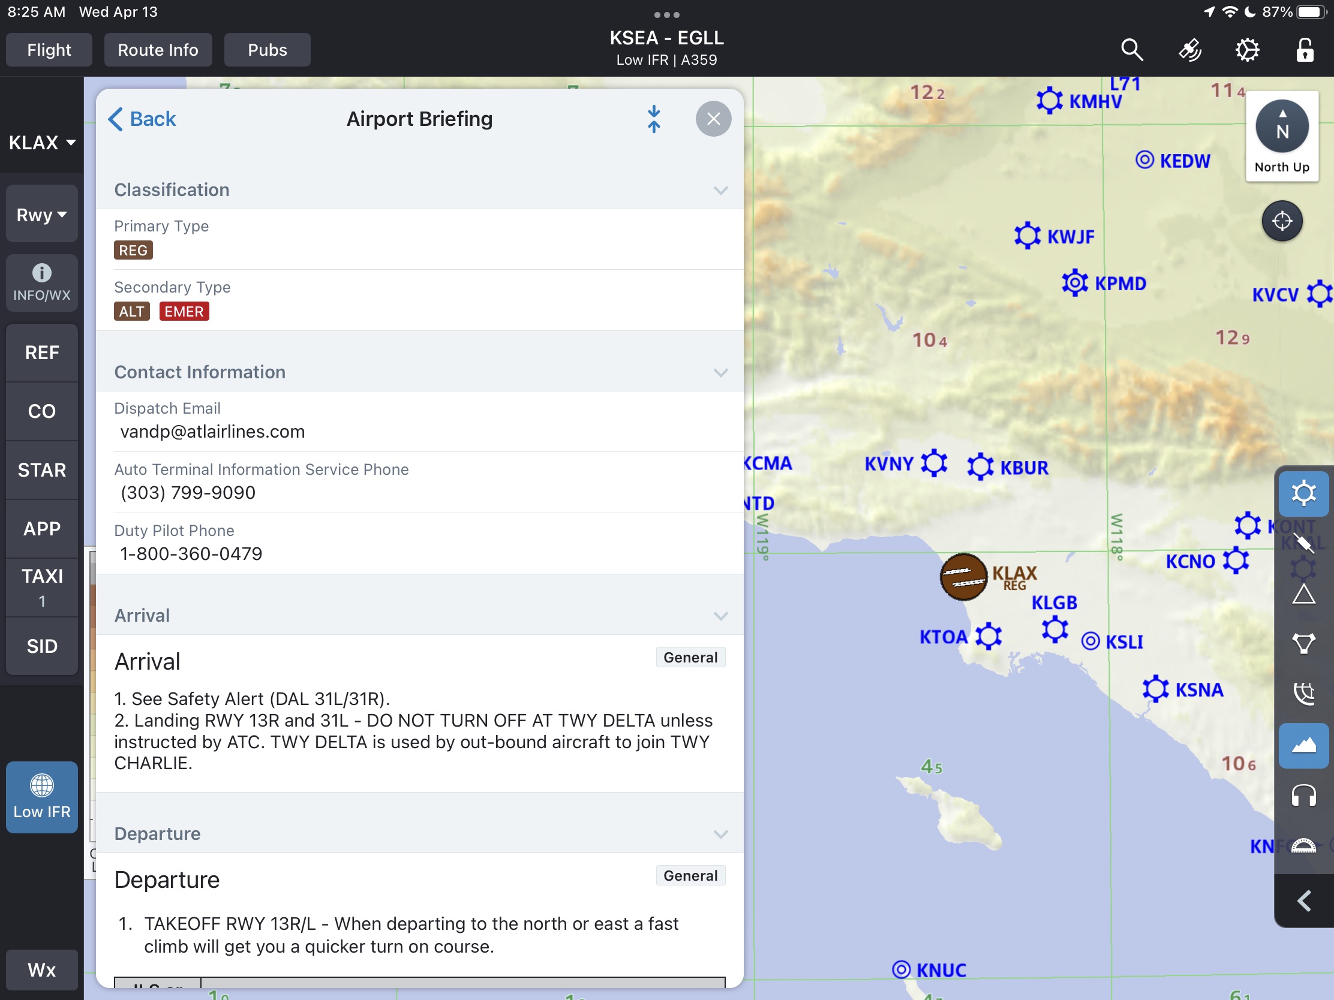The width and height of the screenshot is (1334, 1000).
Task: Tap the lock icon in top toolbar
Action: 1306,49
